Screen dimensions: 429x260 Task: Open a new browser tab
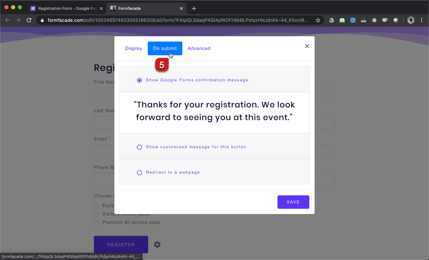click(x=194, y=8)
